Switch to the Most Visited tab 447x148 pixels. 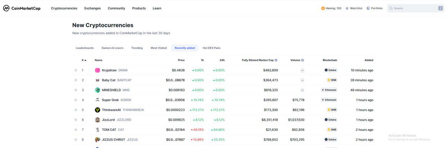tap(159, 48)
